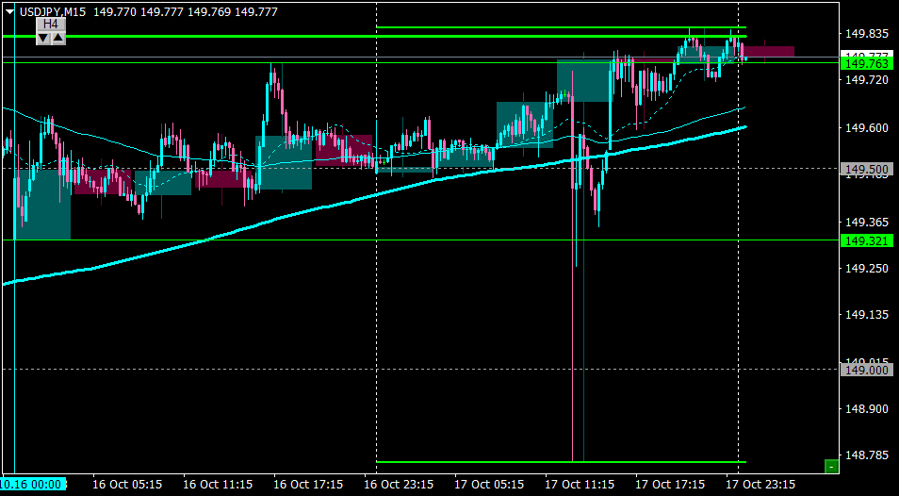
Task: Select the green 149.763 price label
Action: point(866,63)
